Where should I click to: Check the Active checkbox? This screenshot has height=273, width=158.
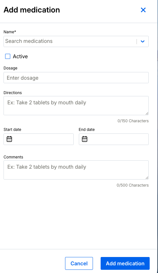click(8, 56)
